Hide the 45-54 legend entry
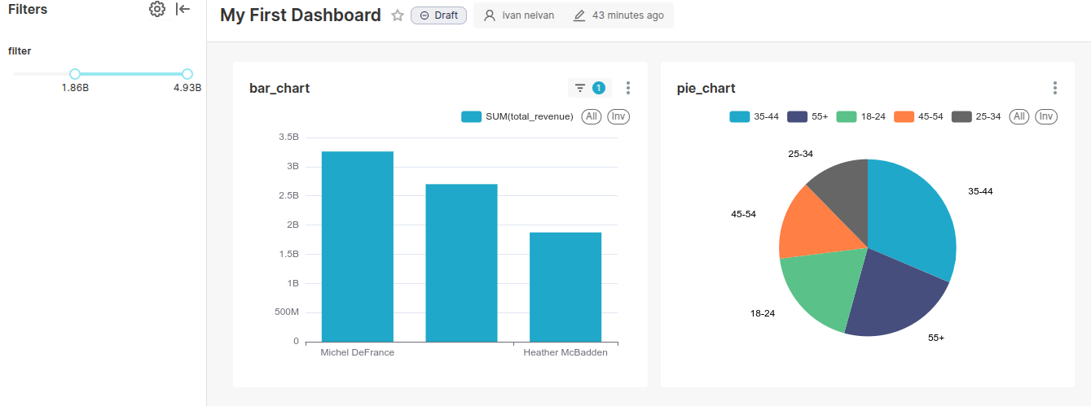Viewport: 1091px width, 406px height. 918,116
